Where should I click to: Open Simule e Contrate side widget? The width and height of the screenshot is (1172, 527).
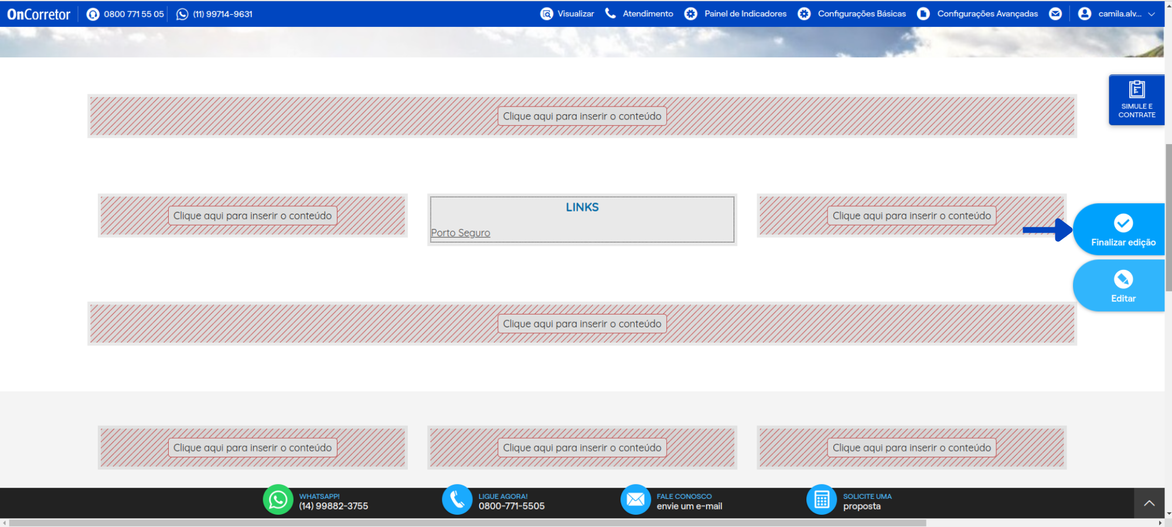point(1136,100)
